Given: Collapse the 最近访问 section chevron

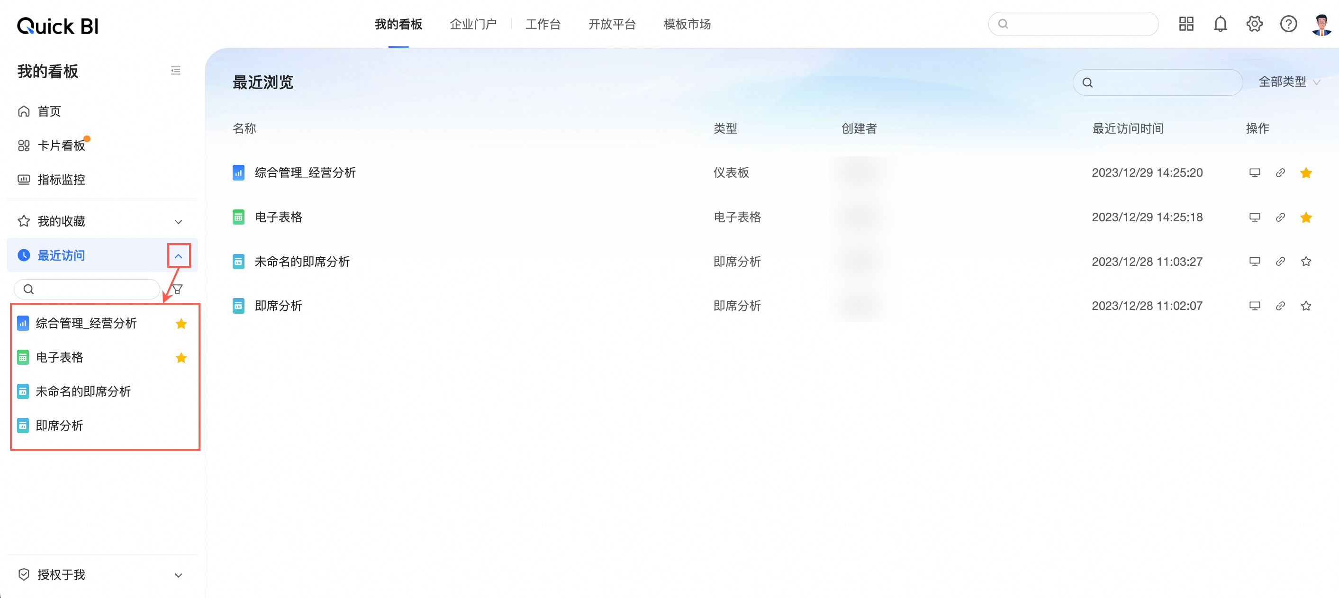Looking at the screenshot, I should [178, 256].
